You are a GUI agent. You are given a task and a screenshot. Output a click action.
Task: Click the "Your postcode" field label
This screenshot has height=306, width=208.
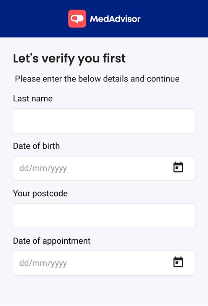point(41,194)
